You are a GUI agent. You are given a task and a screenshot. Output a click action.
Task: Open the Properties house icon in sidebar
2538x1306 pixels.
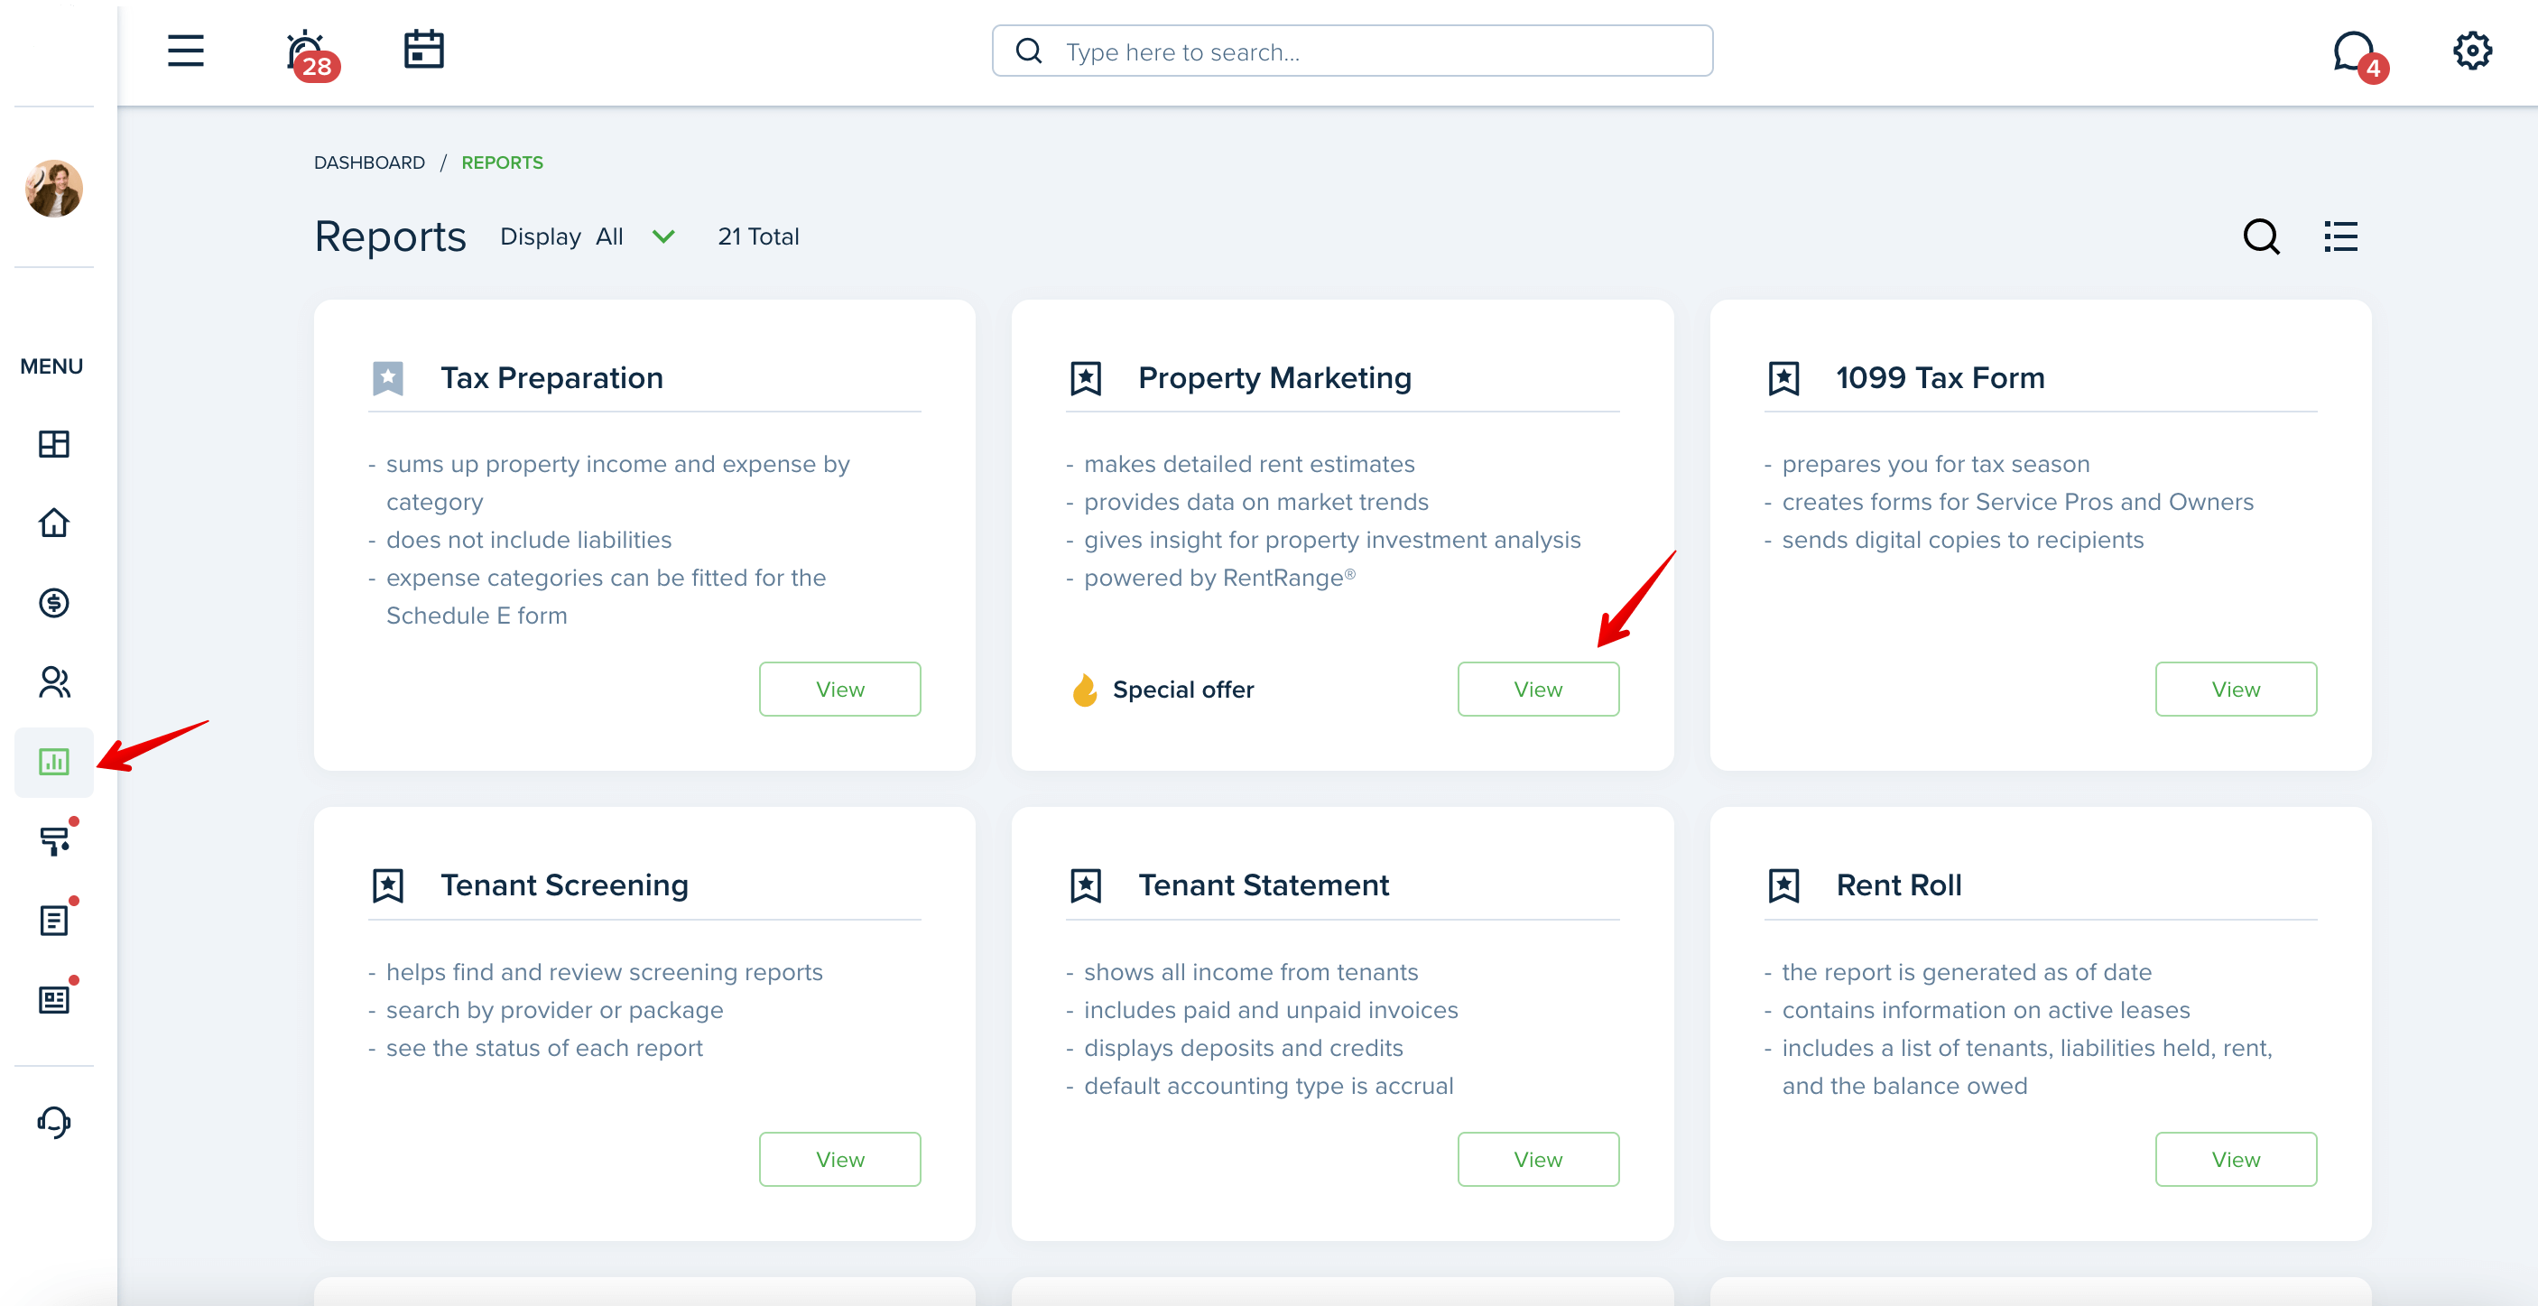point(53,523)
